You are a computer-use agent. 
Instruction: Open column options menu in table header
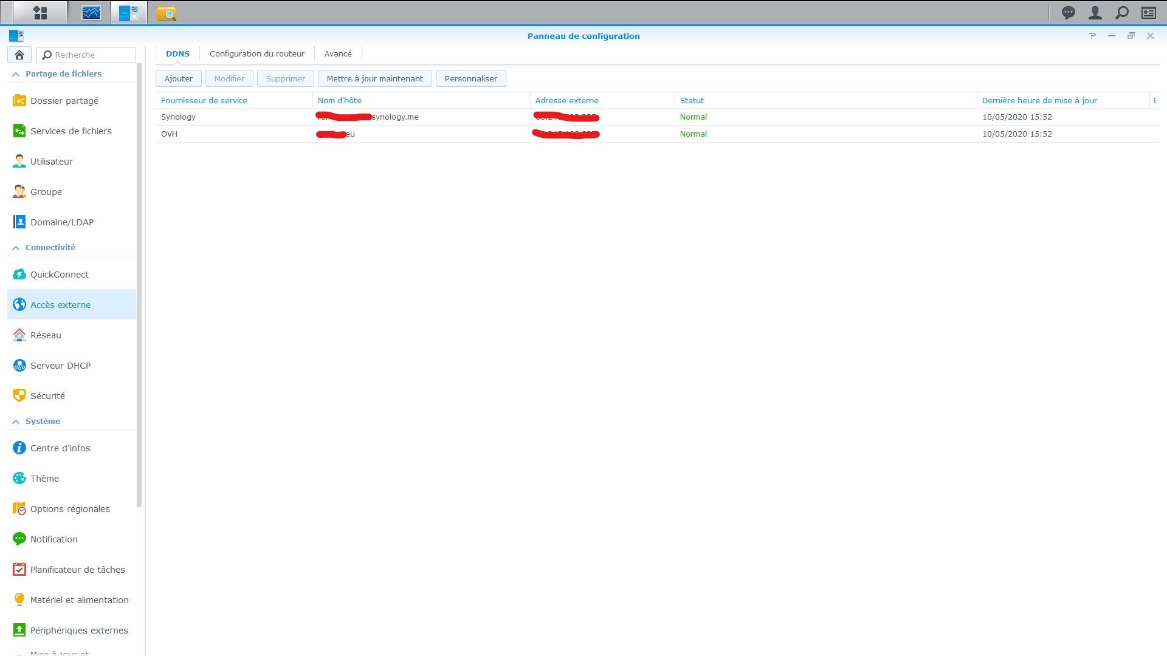[x=1154, y=101]
